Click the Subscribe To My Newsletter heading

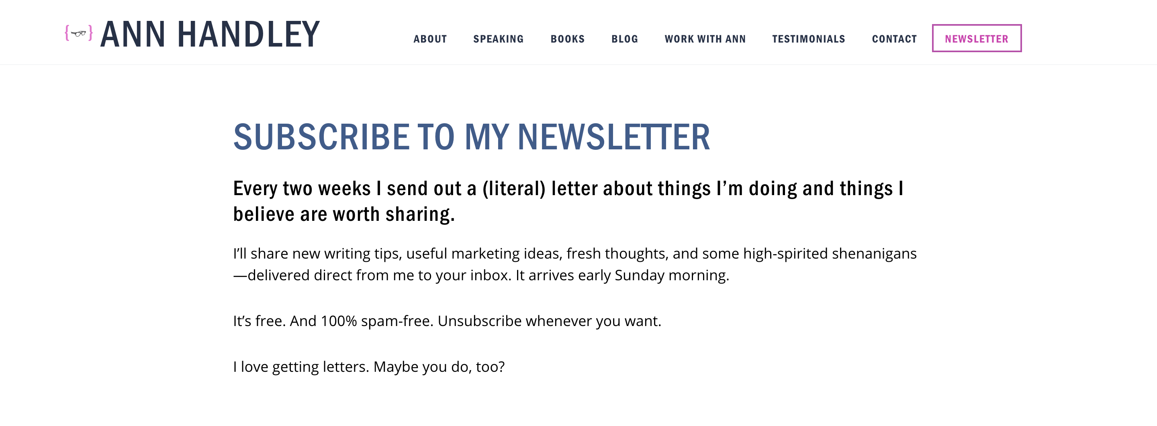(x=471, y=137)
